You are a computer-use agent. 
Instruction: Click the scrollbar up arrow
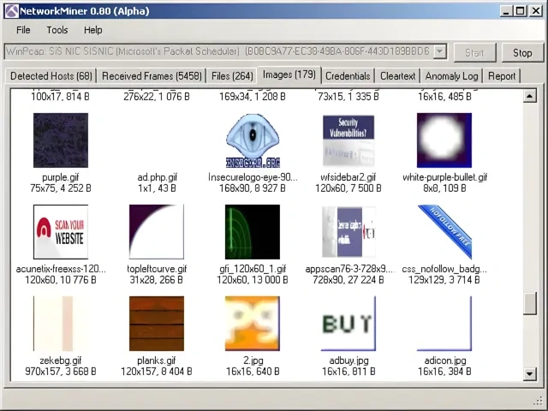point(529,96)
